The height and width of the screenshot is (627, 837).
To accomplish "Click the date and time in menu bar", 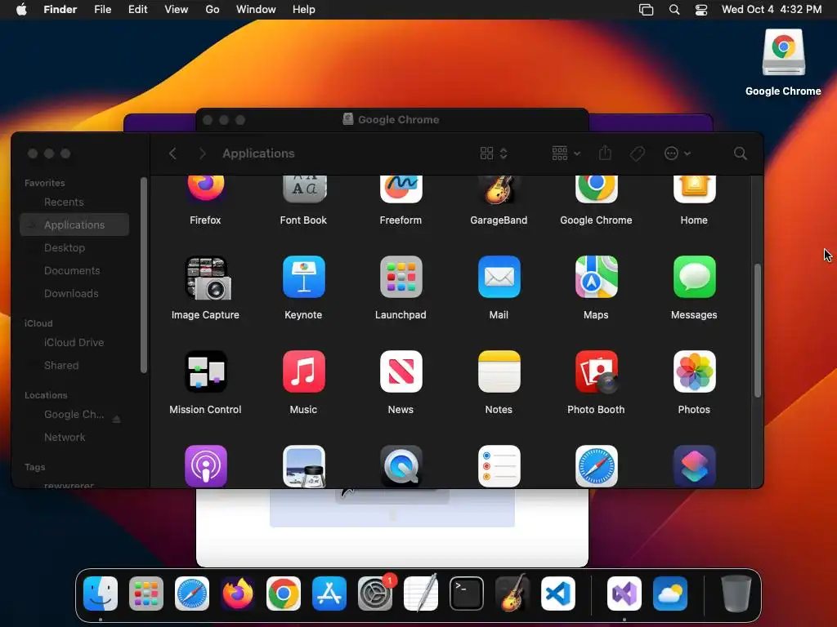I will [x=772, y=10].
